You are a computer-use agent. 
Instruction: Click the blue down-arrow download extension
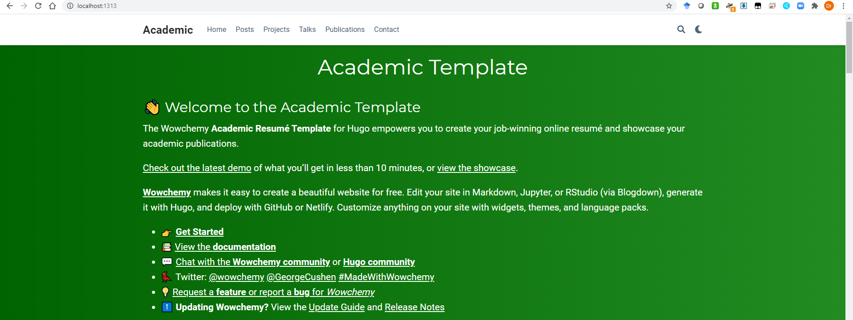click(x=744, y=6)
